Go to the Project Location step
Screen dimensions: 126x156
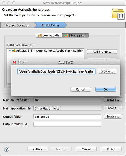click(x=17, y=25)
